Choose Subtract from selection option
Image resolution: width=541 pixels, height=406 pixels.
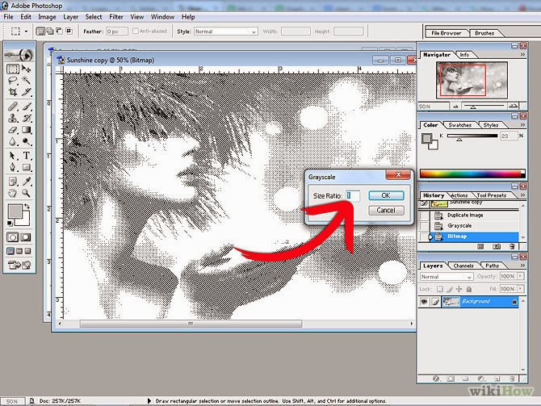click(x=59, y=31)
